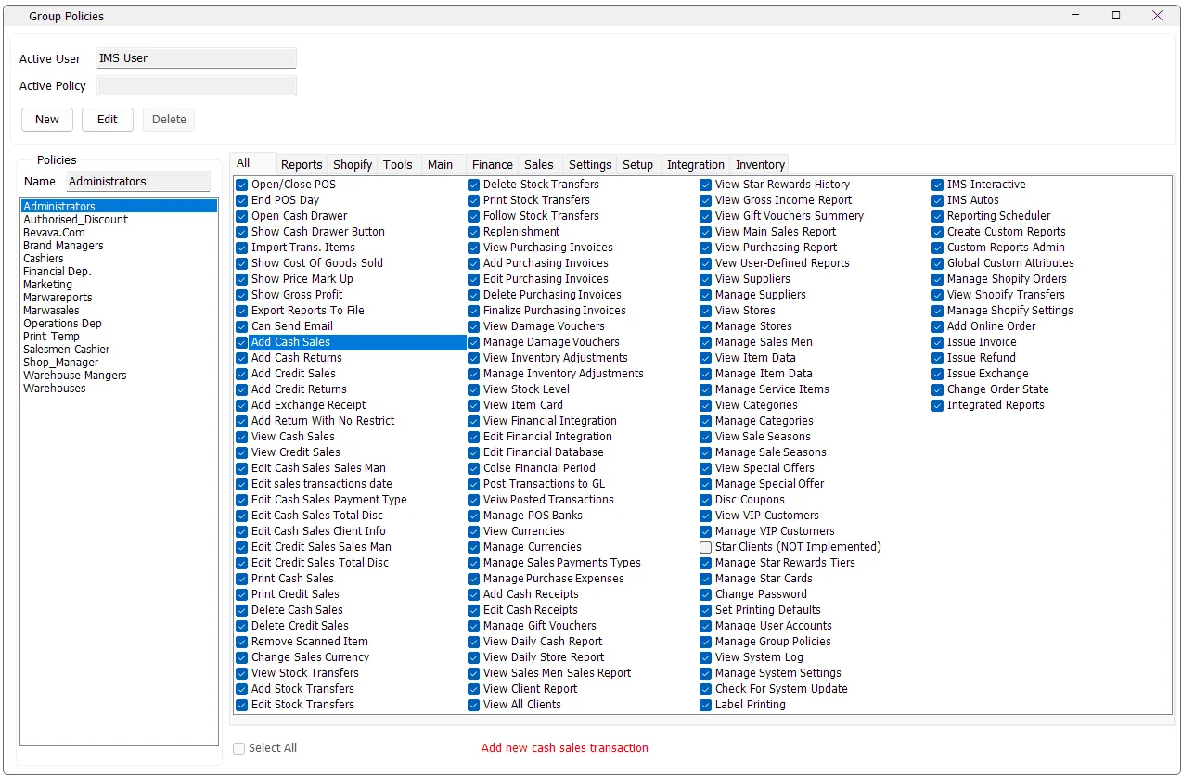The height and width of the screenshot is (777, 1182).
Task: Select the Marketing policy
Action: click(x=120, y=285)
